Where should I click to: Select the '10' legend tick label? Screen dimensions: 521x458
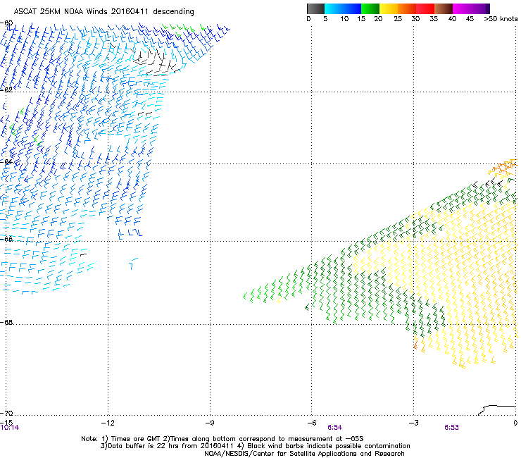(x=344, y=19)
